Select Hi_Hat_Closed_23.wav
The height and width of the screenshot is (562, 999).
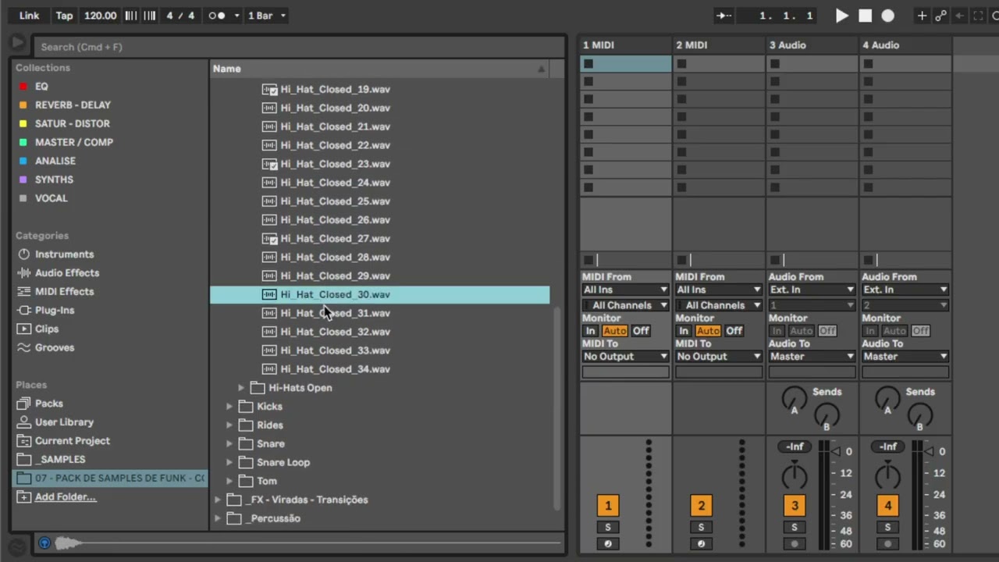tap(335, 164)
